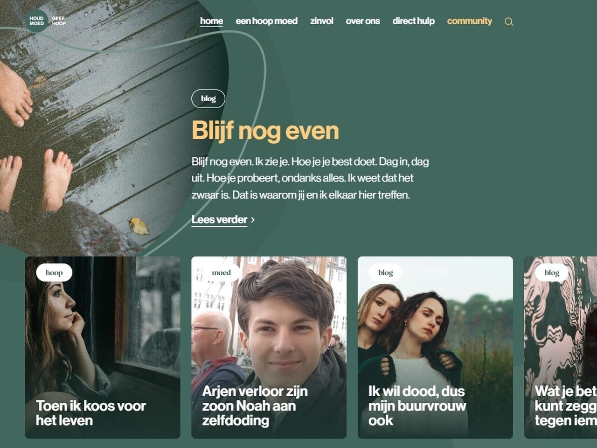Open Toen ik koos voor het leven card
This screenshot has height=448, width=597.
click(x=103, y=347)
